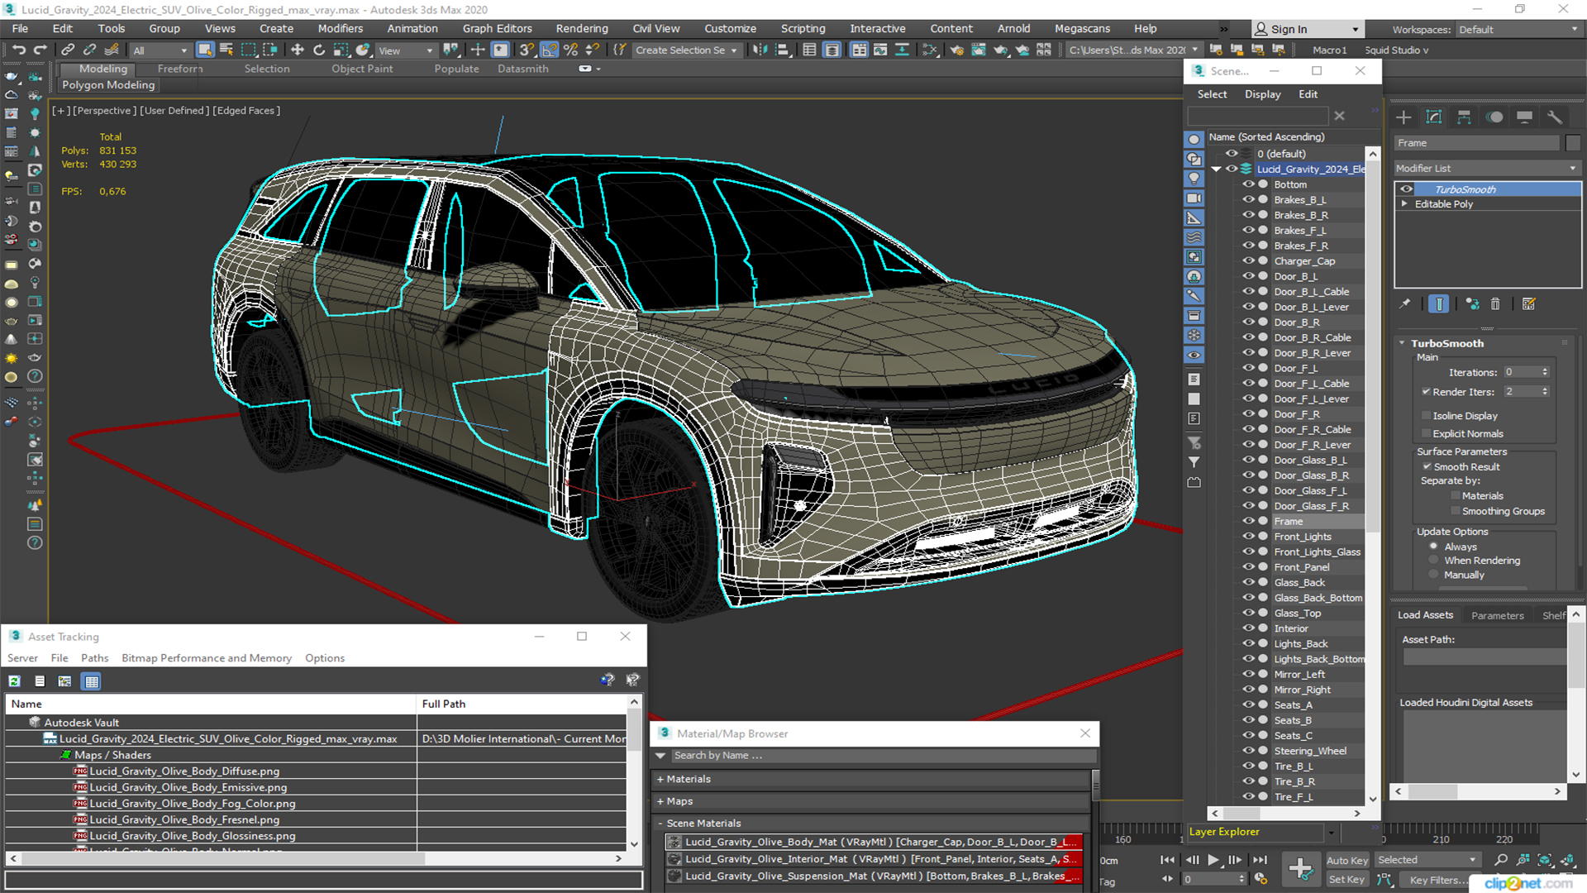Viewport: 1587px width, 893px height.
Task: Toggle Smooth Result checkbox
Action: point(1427,466)
